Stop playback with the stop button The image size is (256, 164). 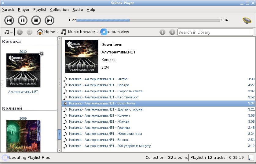click(36, 20)
